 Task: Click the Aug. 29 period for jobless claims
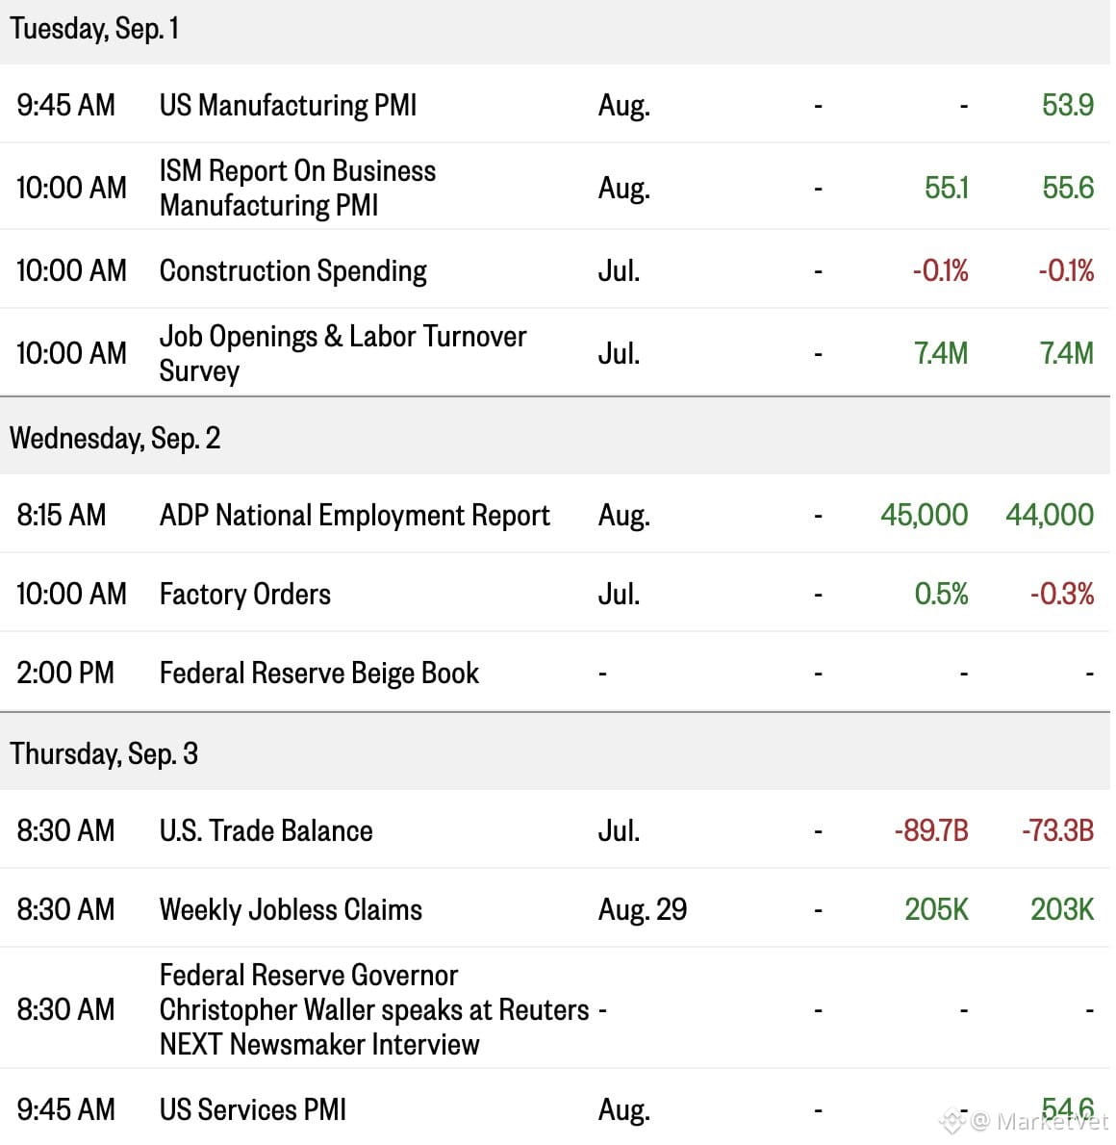[643, 910]
